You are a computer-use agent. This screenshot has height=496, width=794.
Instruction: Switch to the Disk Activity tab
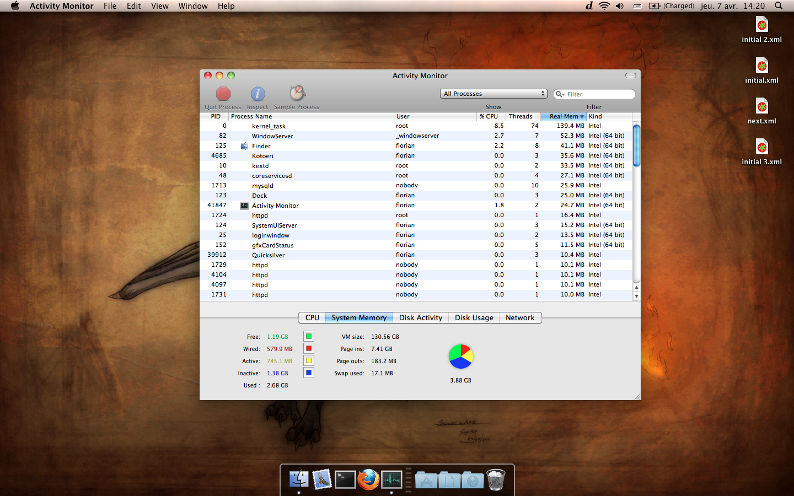pyautogui.click(x=420, y=318)
